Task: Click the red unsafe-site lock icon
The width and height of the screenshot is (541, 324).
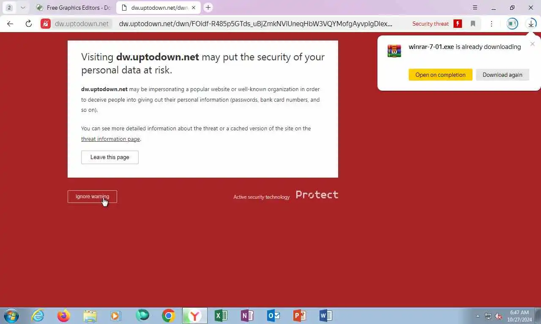Action: point(46,24)
